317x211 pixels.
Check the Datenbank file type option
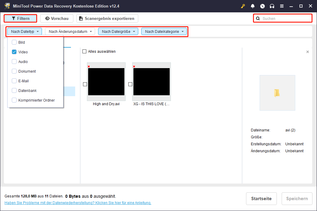click(14, 90)
